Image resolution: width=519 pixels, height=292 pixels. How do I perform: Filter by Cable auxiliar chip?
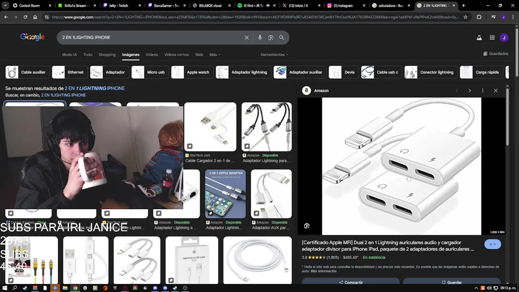28,72
